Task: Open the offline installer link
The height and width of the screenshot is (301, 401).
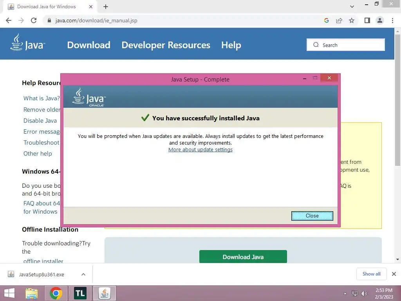Action: (x=43, y=261)
